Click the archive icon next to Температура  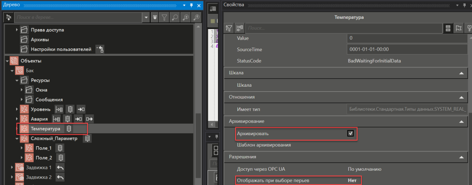click(x=69, y=129)
